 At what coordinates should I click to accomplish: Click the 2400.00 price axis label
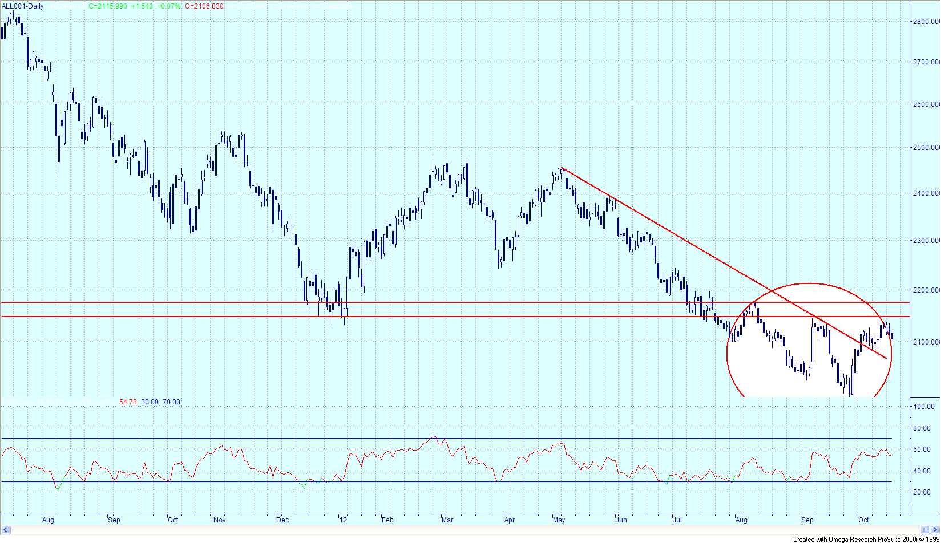click(x=927, y=193)
